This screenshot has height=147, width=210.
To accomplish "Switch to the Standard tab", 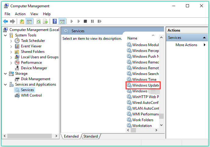I will pos(91,136).
